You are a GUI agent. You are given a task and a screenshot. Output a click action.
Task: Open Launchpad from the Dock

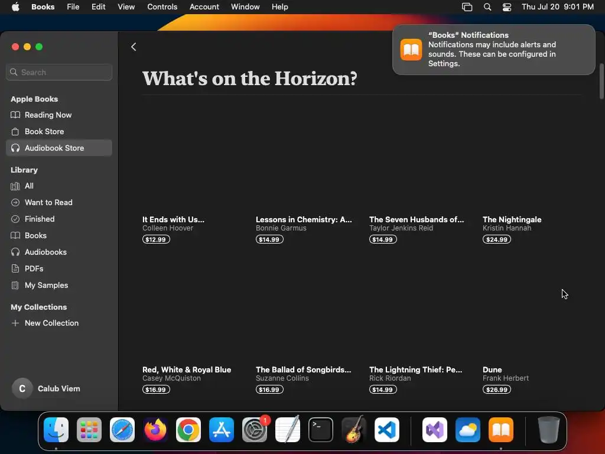tap(89, 430)
